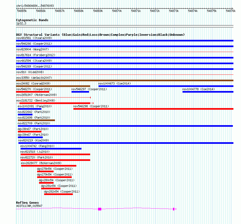Screen dimensions: 241x224
Task: Click the nsv461561 (Itsara2009) blue variant bar
Action: (125, 41)
